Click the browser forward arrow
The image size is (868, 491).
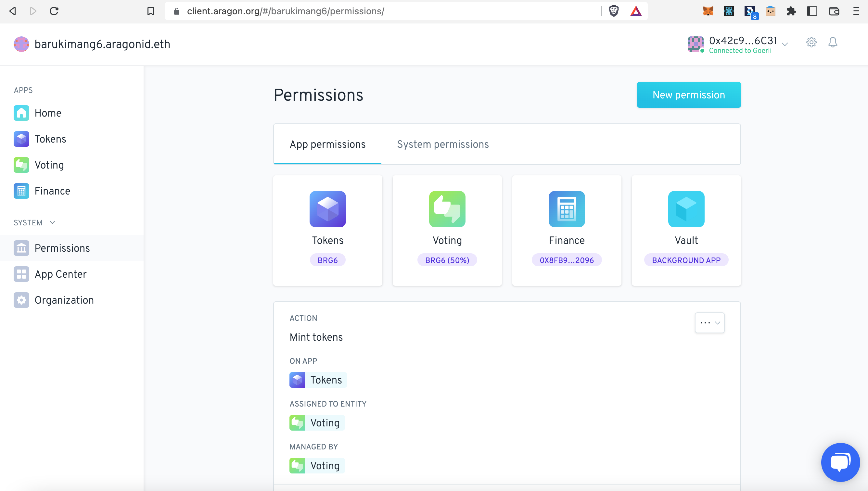33,11
